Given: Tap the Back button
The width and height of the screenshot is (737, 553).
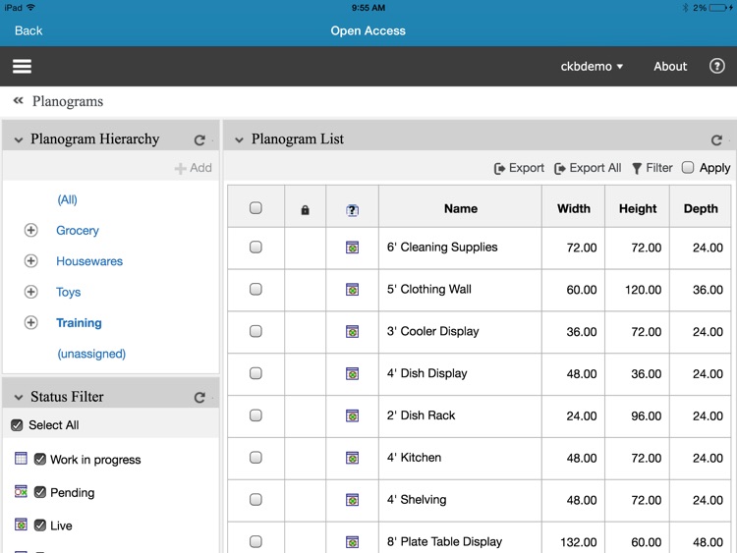Looking at the screenshot, I should [28, 31].
